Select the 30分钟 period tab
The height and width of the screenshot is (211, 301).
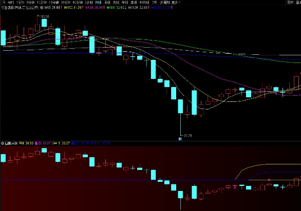(x=65, y=2)
